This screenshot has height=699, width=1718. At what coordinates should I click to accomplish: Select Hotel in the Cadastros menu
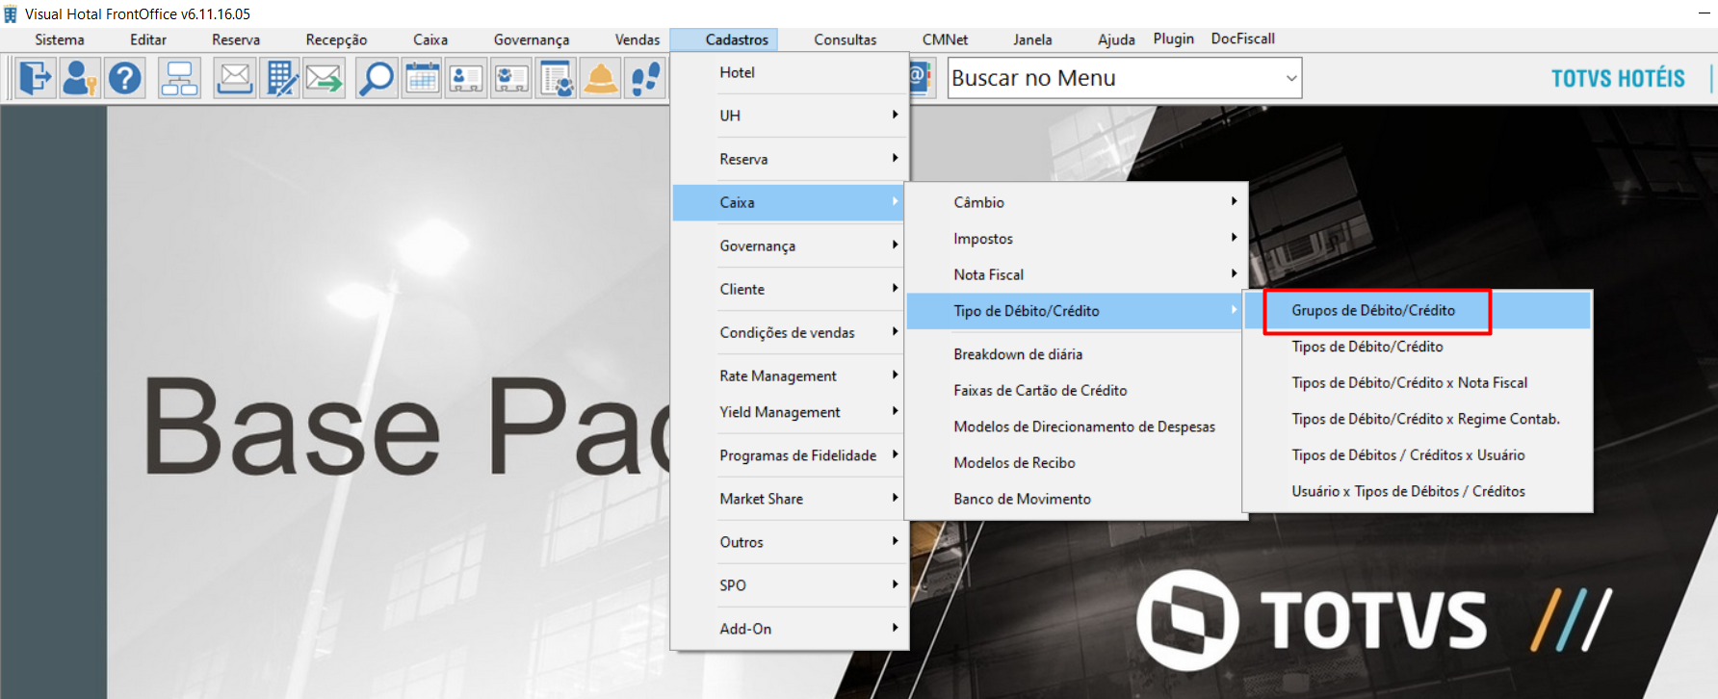coord(790,72)
